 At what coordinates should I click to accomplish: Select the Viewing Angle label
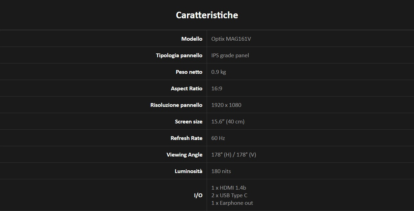click(x=185, y=154)
